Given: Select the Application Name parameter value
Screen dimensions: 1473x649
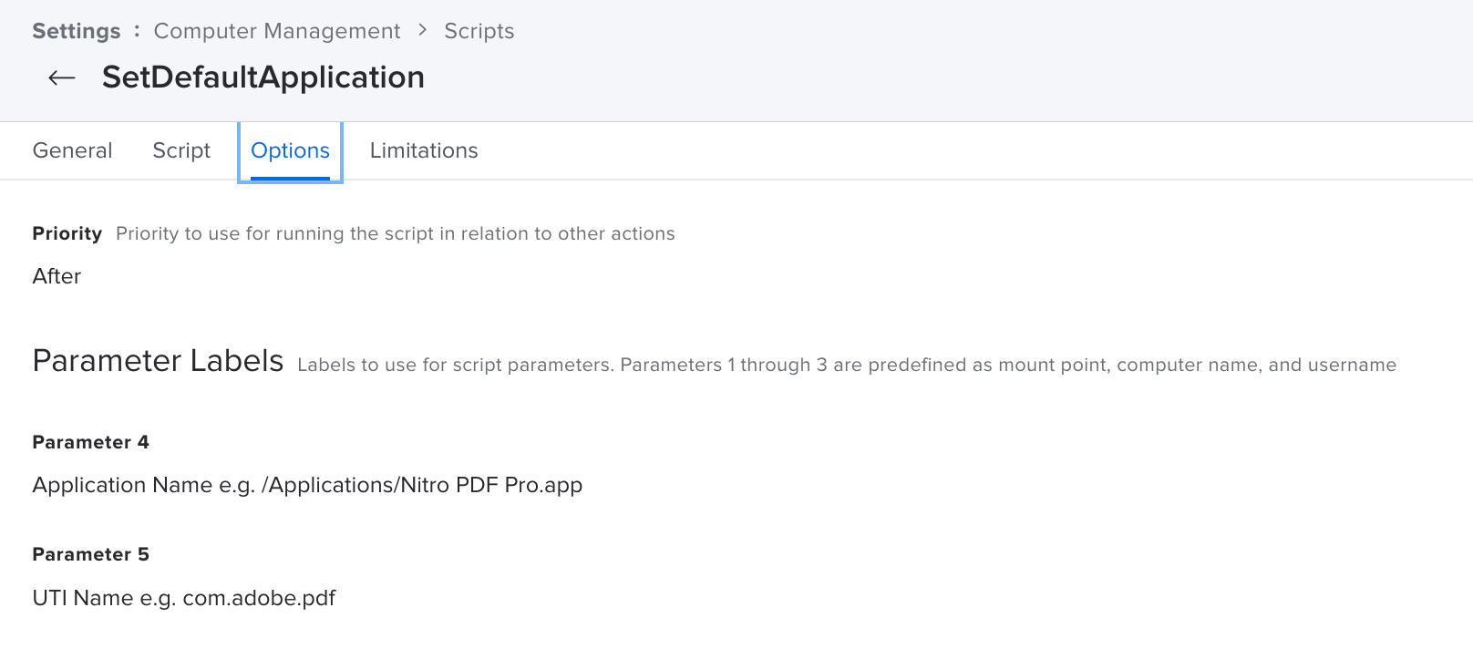Looking at the screenshot, I should pyautogui.click(x=307, y=485).
